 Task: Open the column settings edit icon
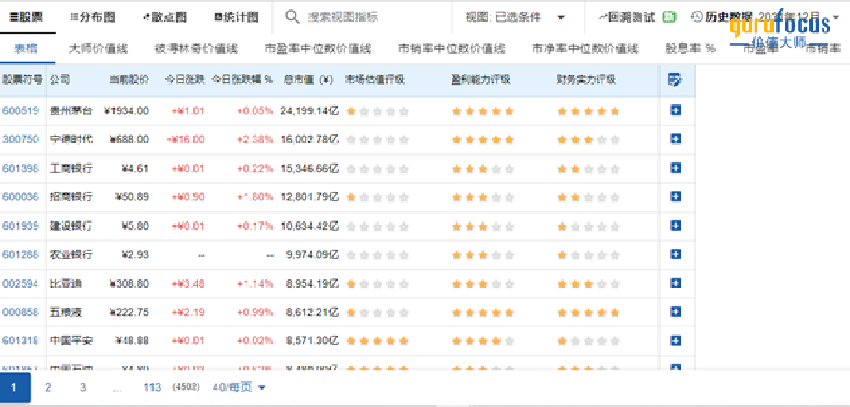click(x=675, y=80)
